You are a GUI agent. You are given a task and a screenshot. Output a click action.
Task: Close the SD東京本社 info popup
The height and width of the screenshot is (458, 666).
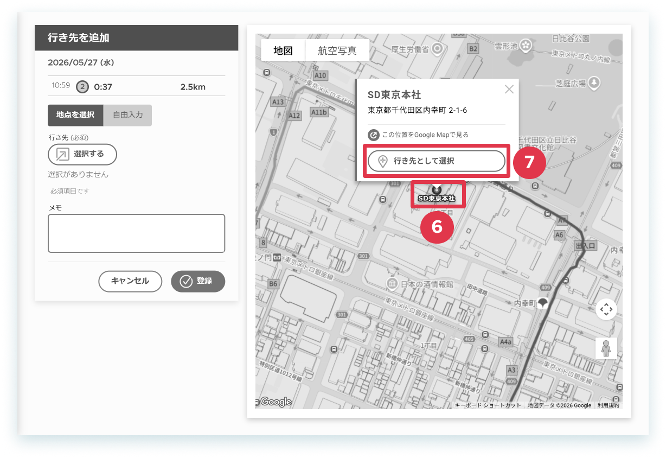coord(509,90)
